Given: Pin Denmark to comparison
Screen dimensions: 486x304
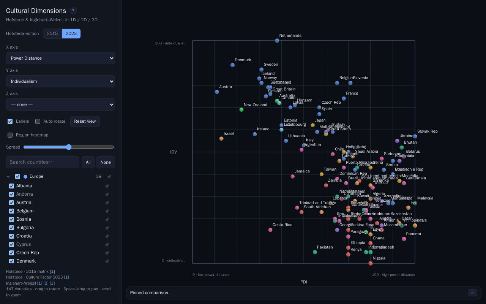Looking at the screenshot, I should pyautogui.click(x=107, y=261).
